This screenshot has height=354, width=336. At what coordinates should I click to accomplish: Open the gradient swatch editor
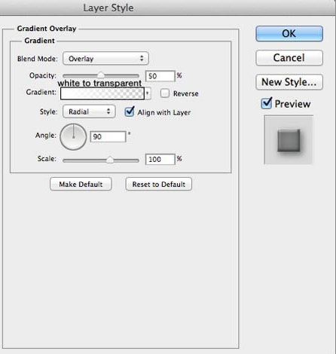click(x=102, y=93)
